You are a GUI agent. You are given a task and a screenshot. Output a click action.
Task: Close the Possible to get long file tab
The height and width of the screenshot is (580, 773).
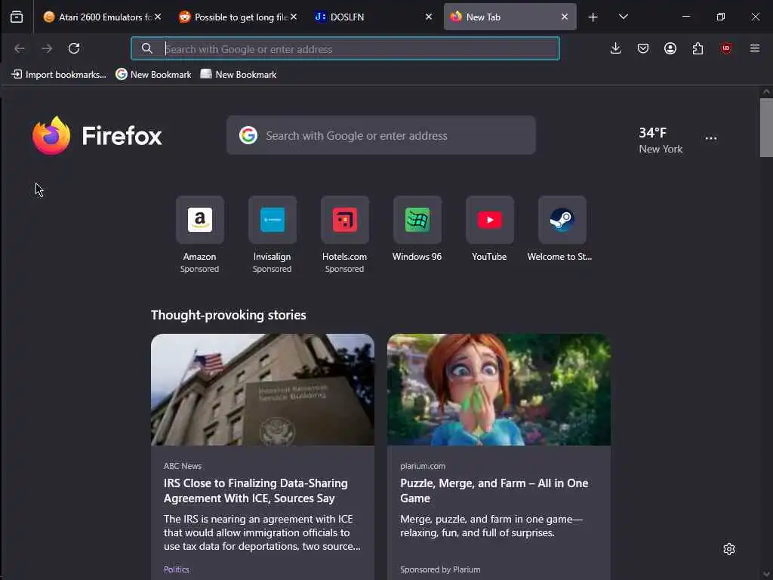tap(294, 17)
